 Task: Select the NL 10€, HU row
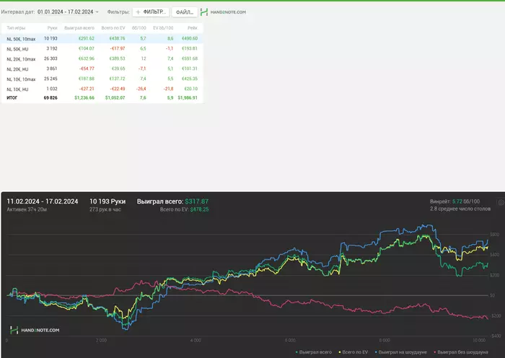102,89
